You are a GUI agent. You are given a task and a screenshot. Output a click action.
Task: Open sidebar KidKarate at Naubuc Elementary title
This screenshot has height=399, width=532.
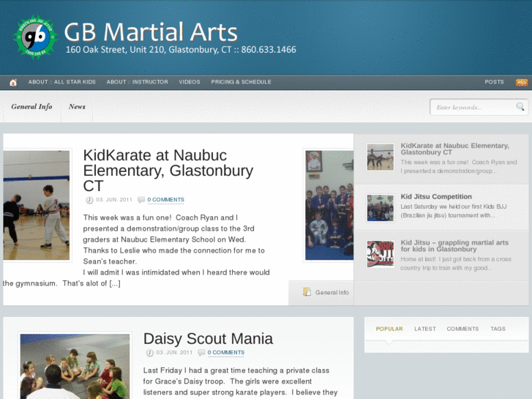(x=454, y=149)
